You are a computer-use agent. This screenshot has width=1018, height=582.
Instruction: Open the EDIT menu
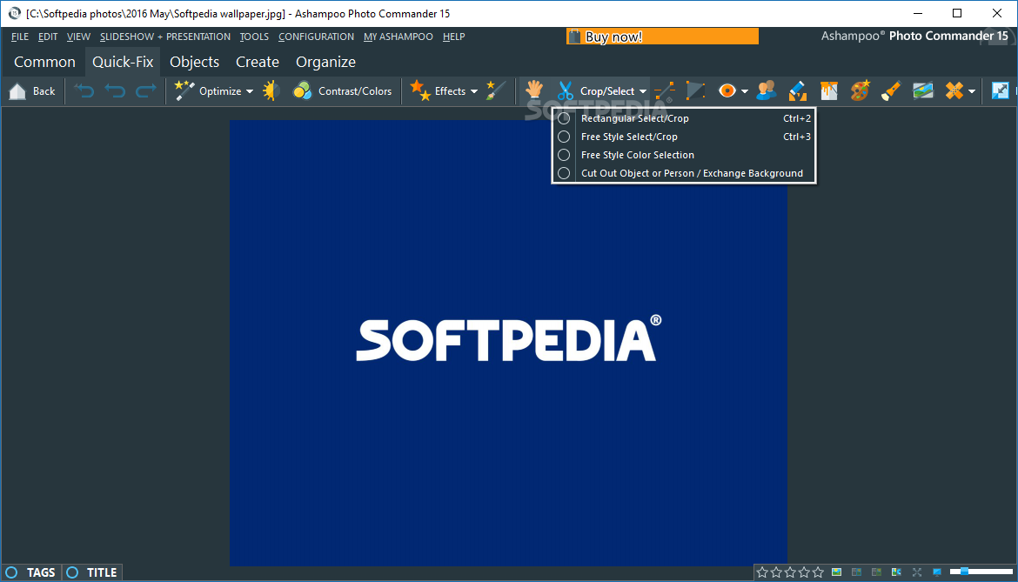click(x=48, y=37)
